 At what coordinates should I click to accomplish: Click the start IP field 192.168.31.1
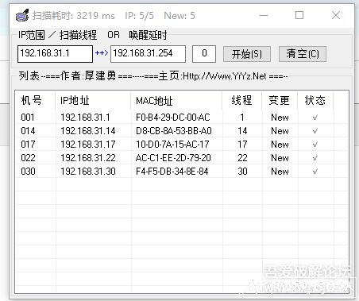55,54
